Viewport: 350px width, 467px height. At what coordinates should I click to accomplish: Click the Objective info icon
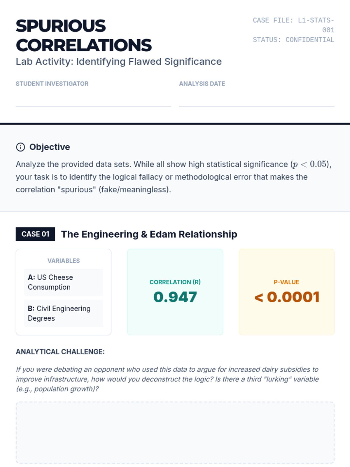pos(20,147)
